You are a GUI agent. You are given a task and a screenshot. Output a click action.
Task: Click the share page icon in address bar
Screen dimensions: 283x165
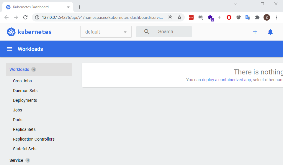[170, 17]
